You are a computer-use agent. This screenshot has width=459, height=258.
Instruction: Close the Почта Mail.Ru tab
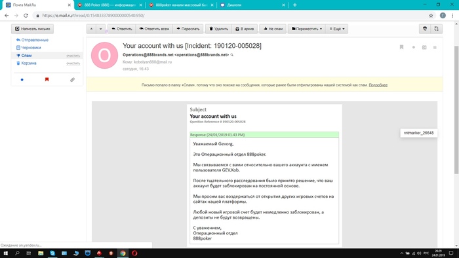pyautogui.click(x=70, y=5)
